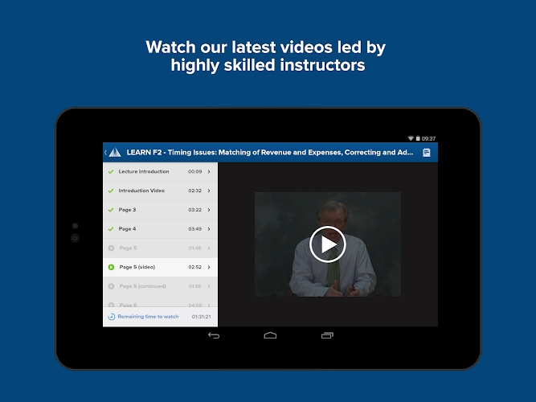
Task: Tap the 09:37 status bar clock
Action: tap(428, 138)
